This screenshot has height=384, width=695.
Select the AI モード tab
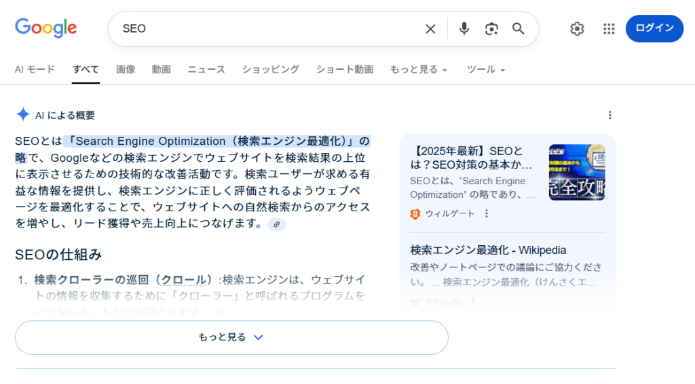pyautogui.click(x=35, y=70)
